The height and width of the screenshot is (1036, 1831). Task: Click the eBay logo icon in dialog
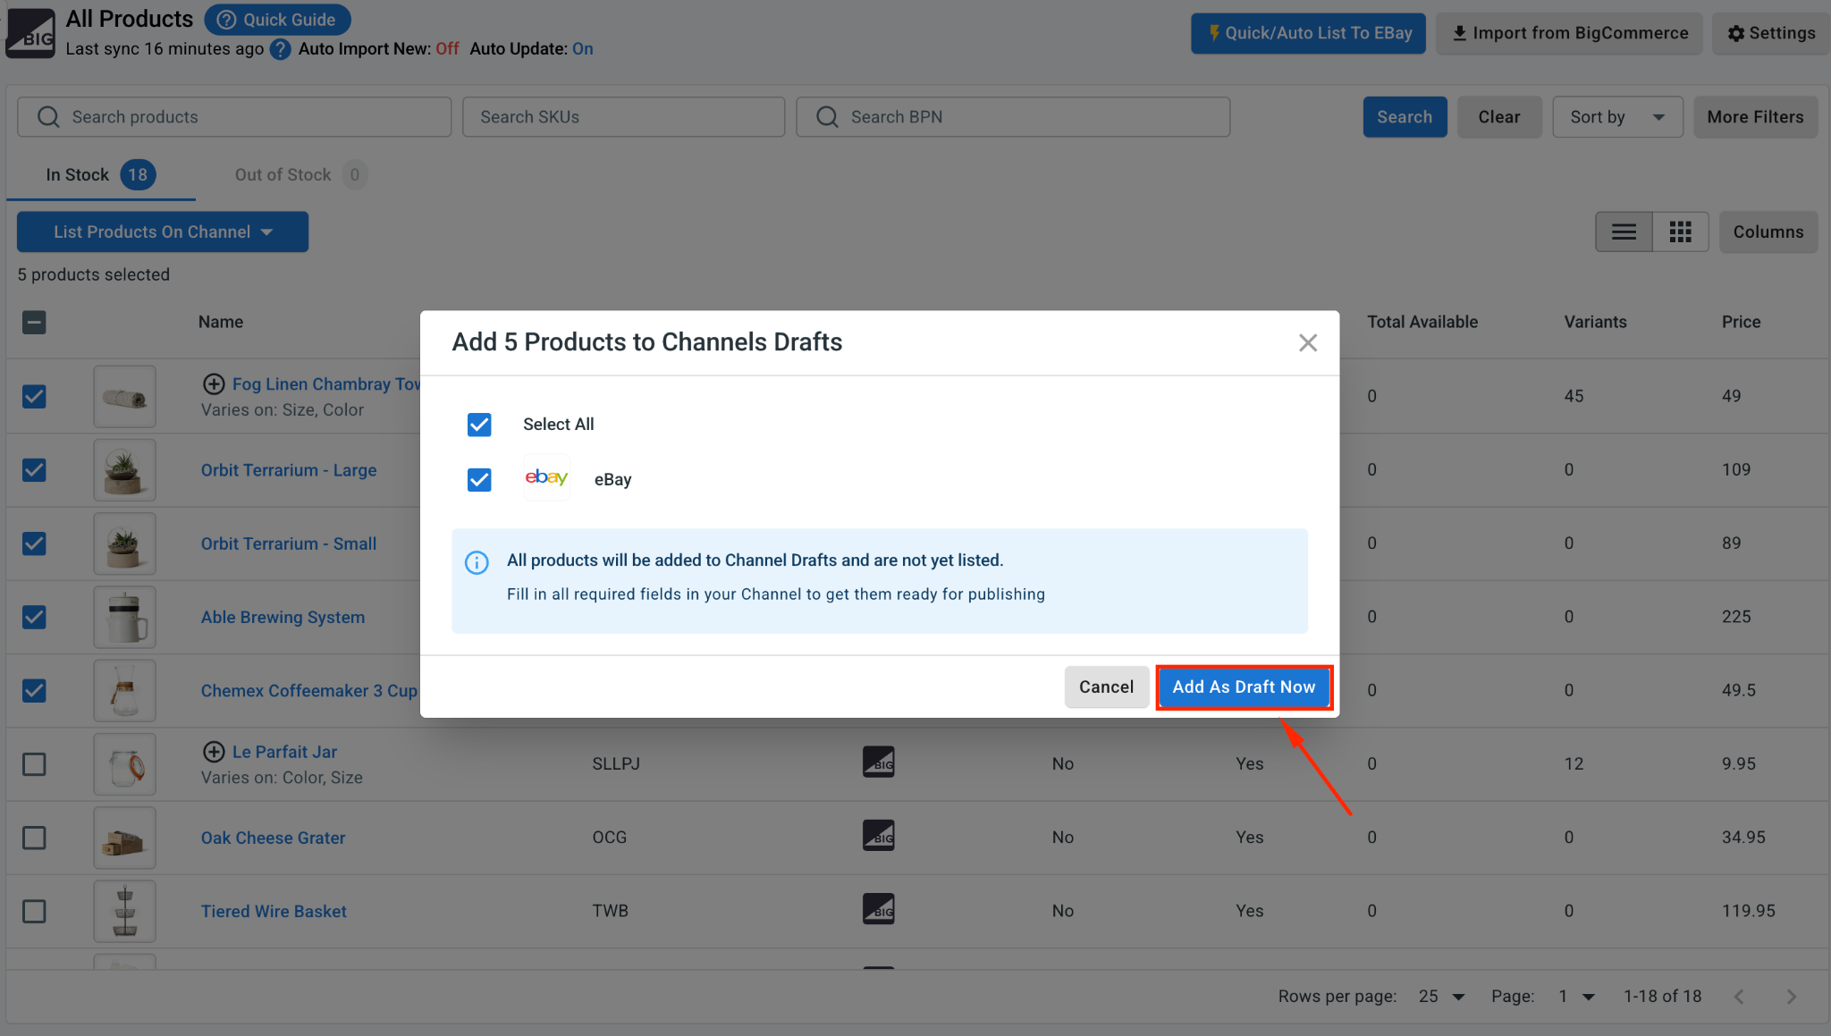click(x=546, y=478)
